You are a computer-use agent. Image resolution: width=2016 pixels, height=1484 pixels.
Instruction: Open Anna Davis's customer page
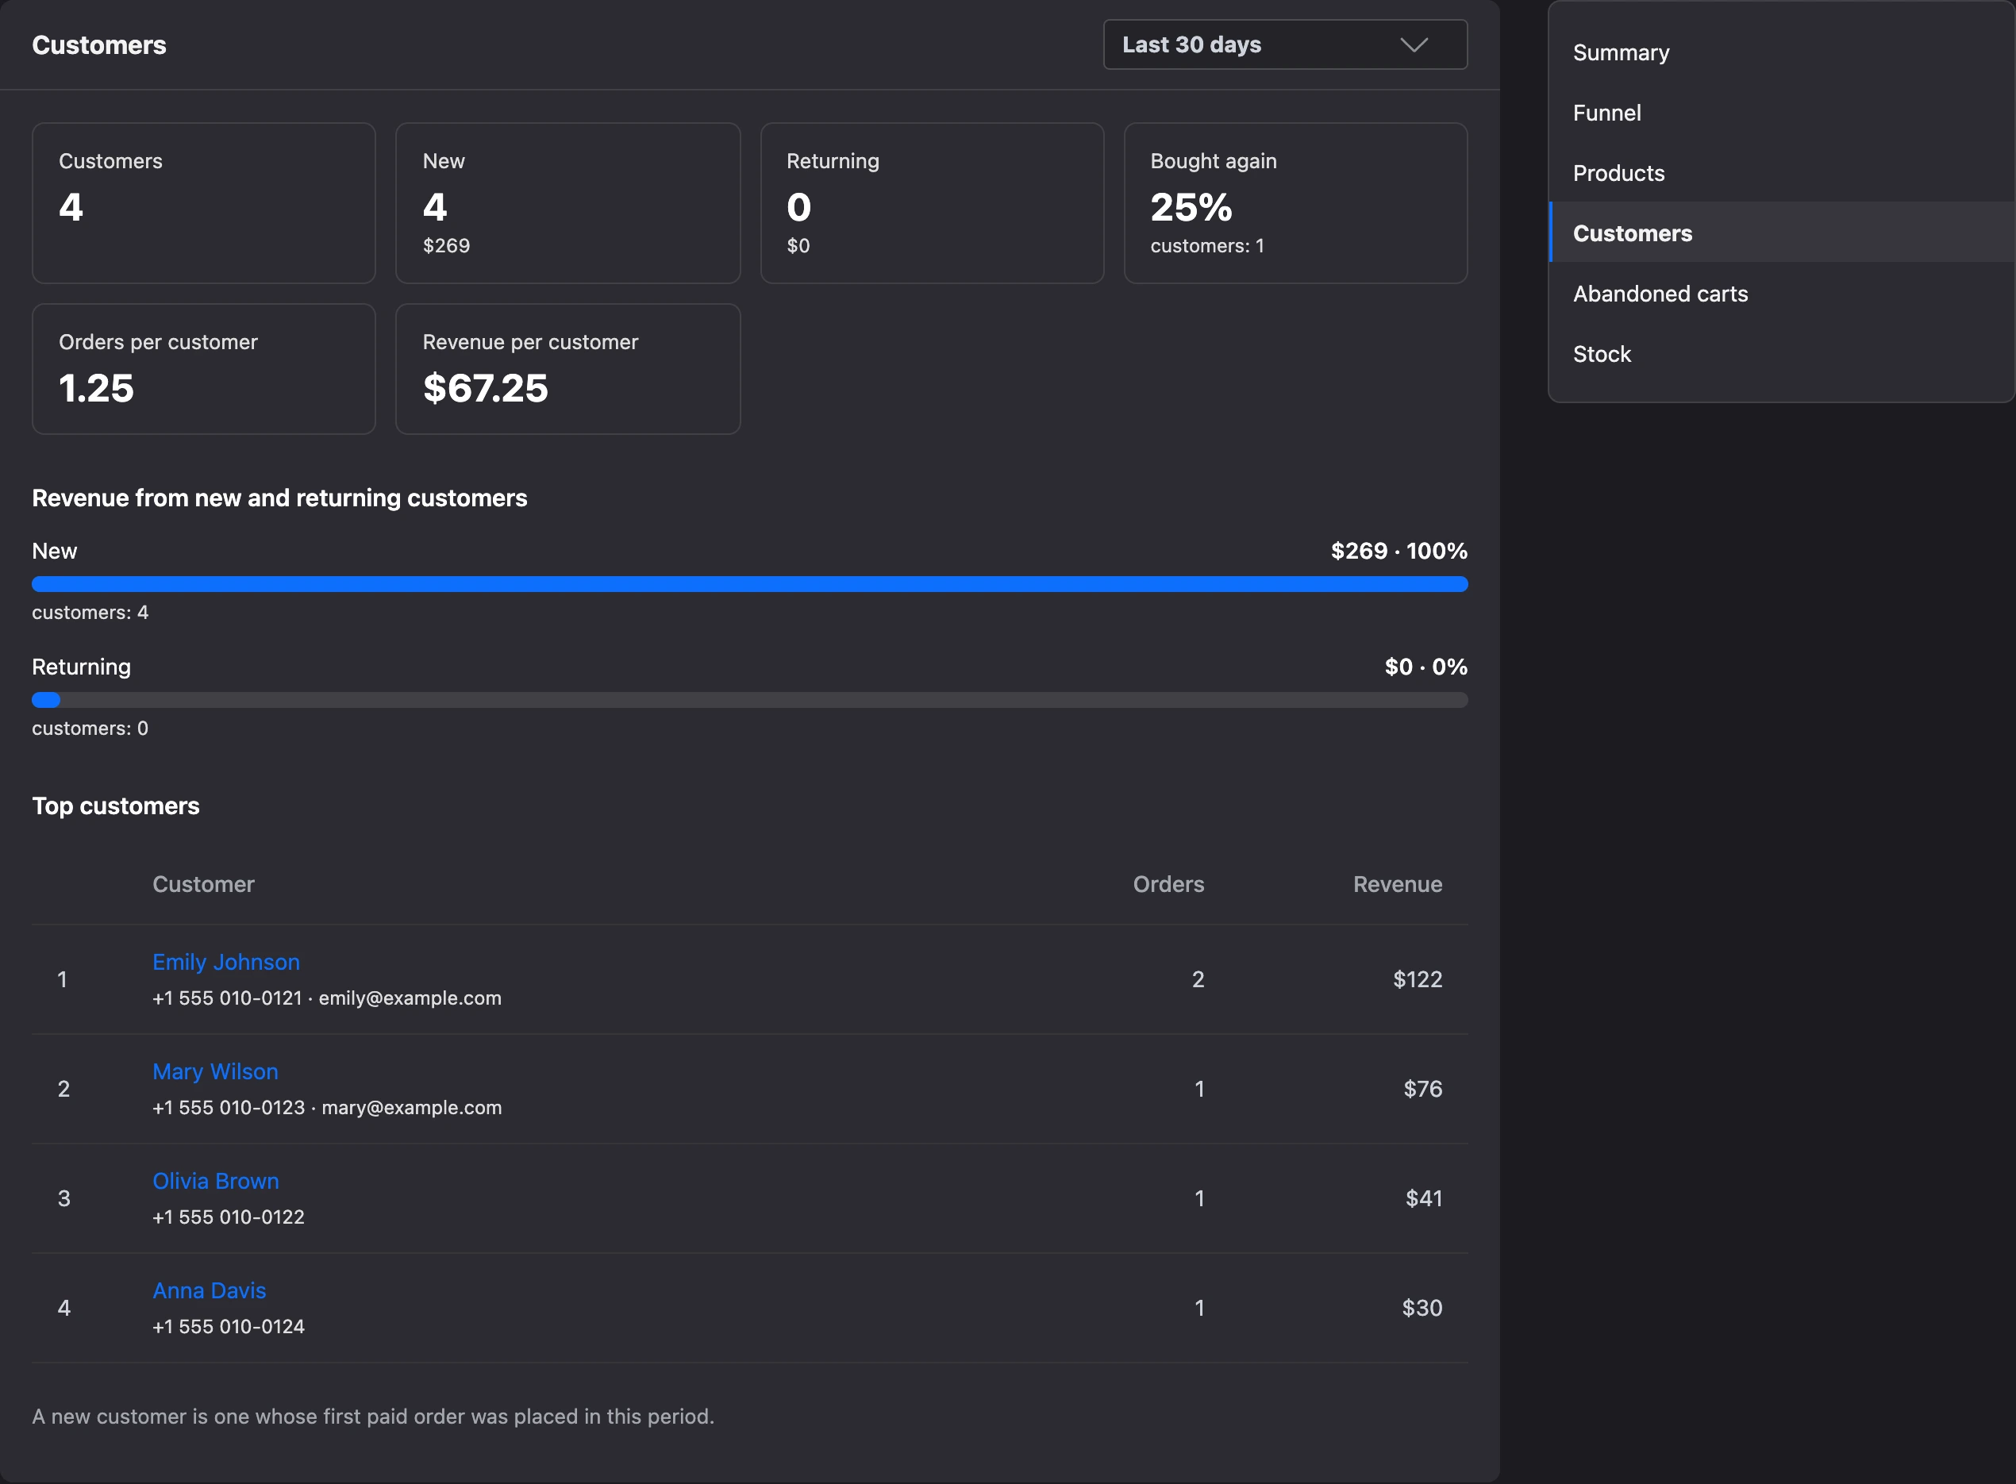pos(210,1291)
